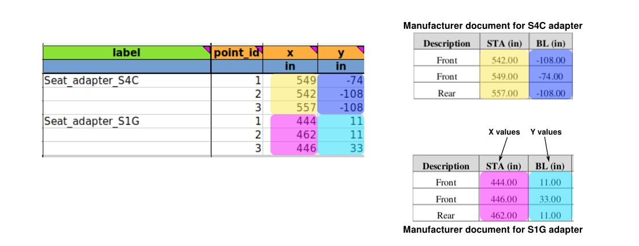This screenshot has width=639, height=246.
Task: Click the x value 549 cell
Action: pos(294,80)
